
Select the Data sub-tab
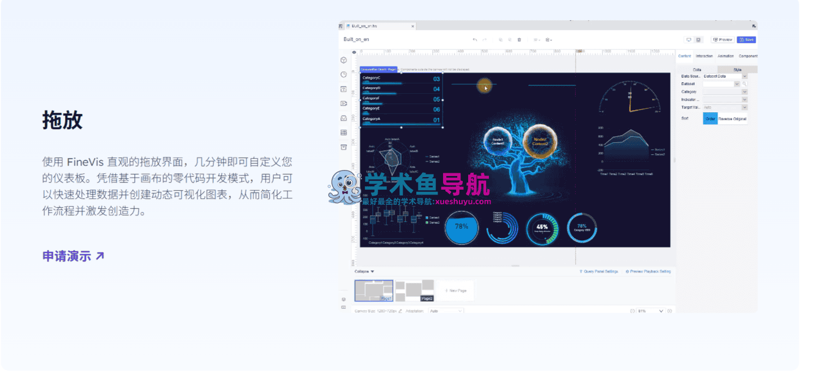point(697,70)
